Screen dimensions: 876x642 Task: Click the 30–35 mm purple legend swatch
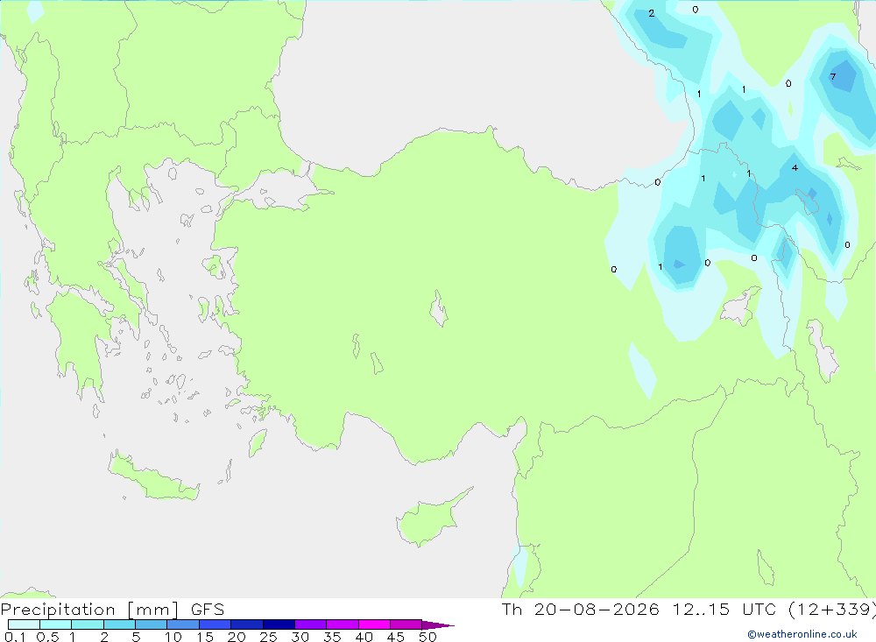(x=310, y=624)
